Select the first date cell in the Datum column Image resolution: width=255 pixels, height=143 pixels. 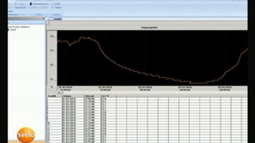click(x=73, y=99)
